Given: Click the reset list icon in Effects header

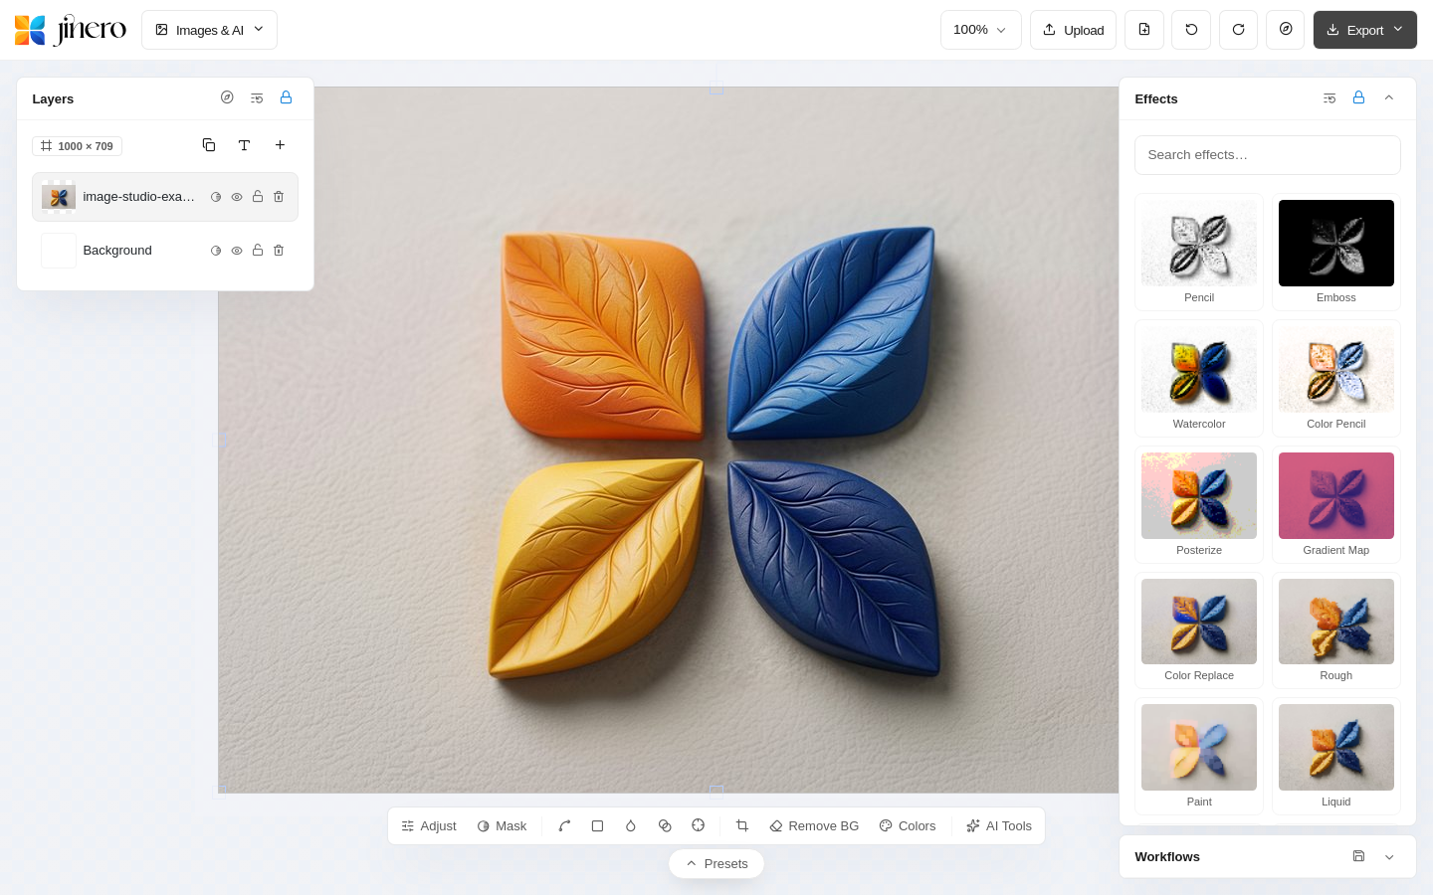Looking at the screenshot, I should [x=1330, y=97].
